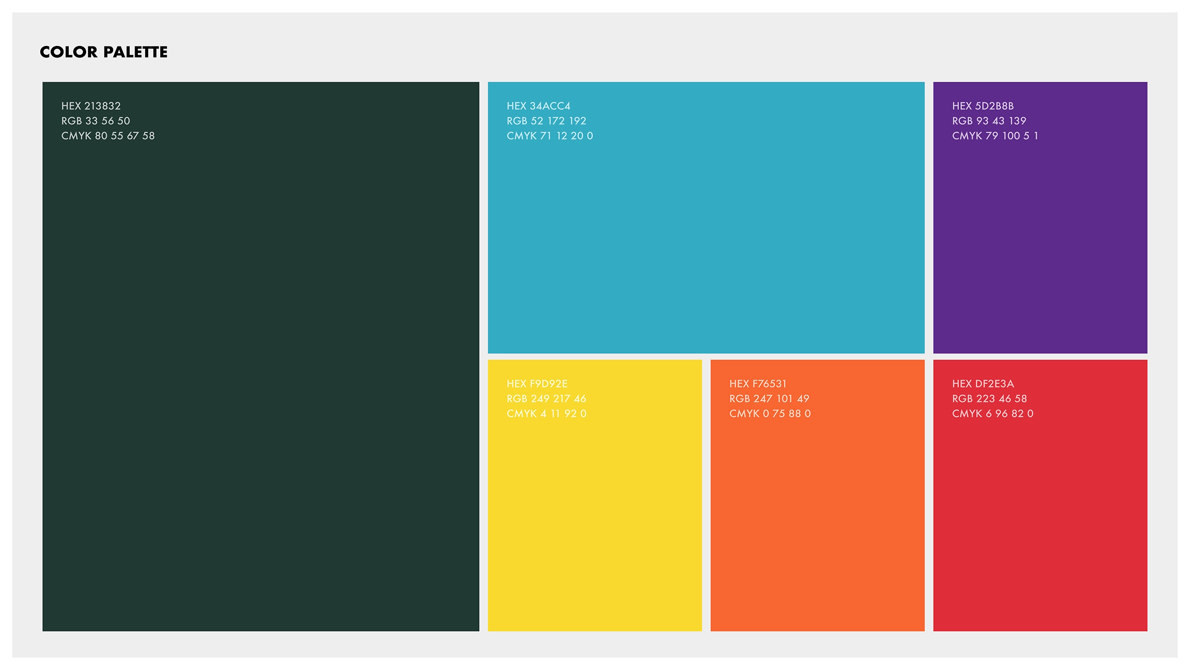Click the text RGB 249 217 46
The width and height of the screenshot is (1190, 670).
(546, 399)
